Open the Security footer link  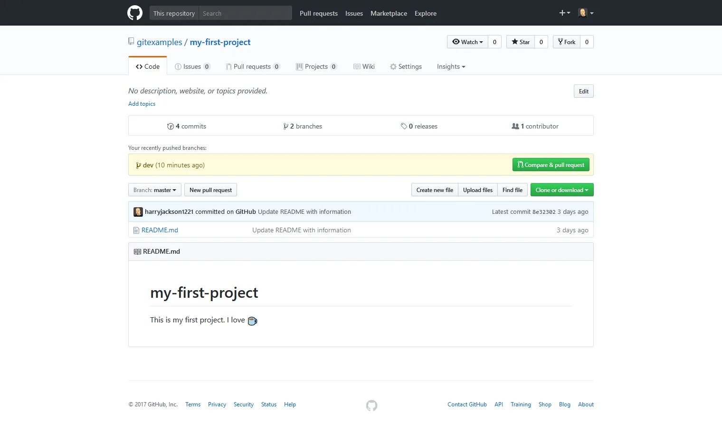244,404
